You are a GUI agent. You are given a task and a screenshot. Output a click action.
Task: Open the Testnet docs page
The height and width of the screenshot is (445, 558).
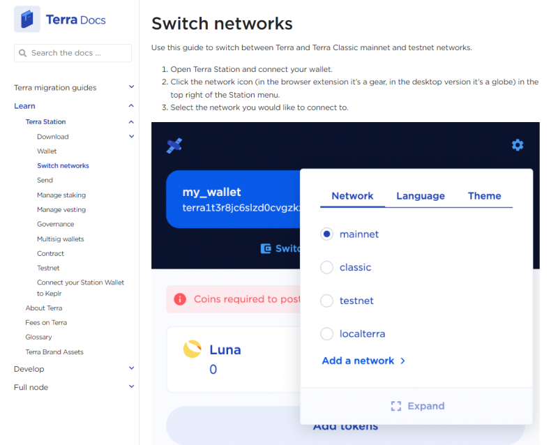tap(48, 268)
